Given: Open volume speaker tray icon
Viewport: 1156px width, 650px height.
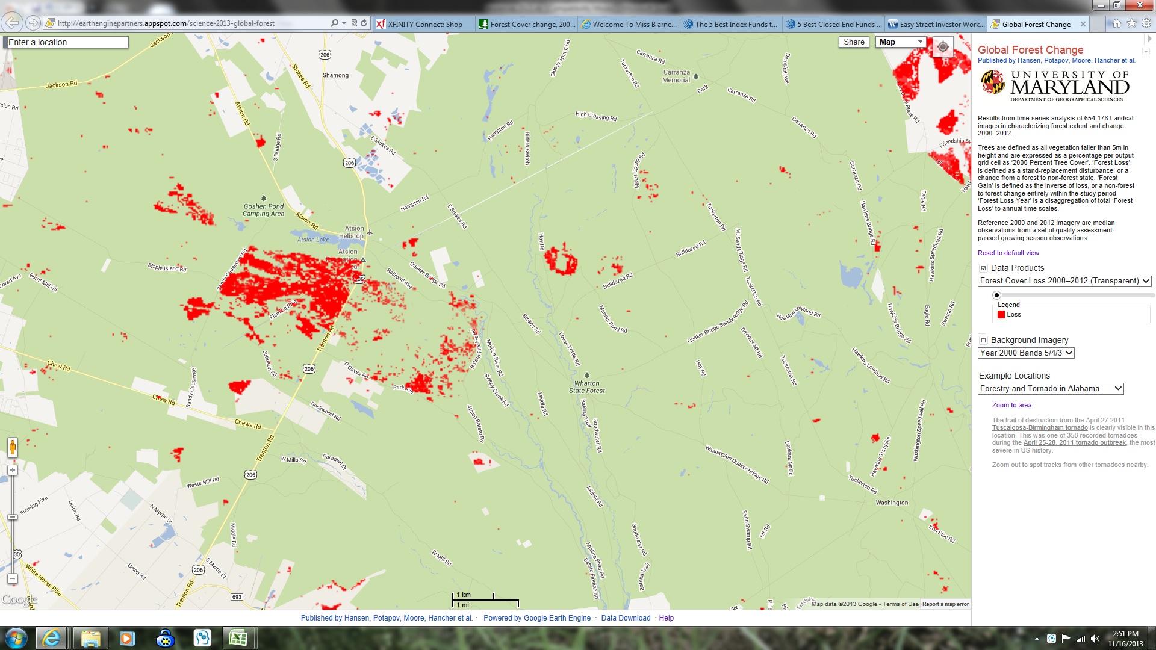Looking at the screenshot, I should pyautogui.click(x=1095, y=639).
